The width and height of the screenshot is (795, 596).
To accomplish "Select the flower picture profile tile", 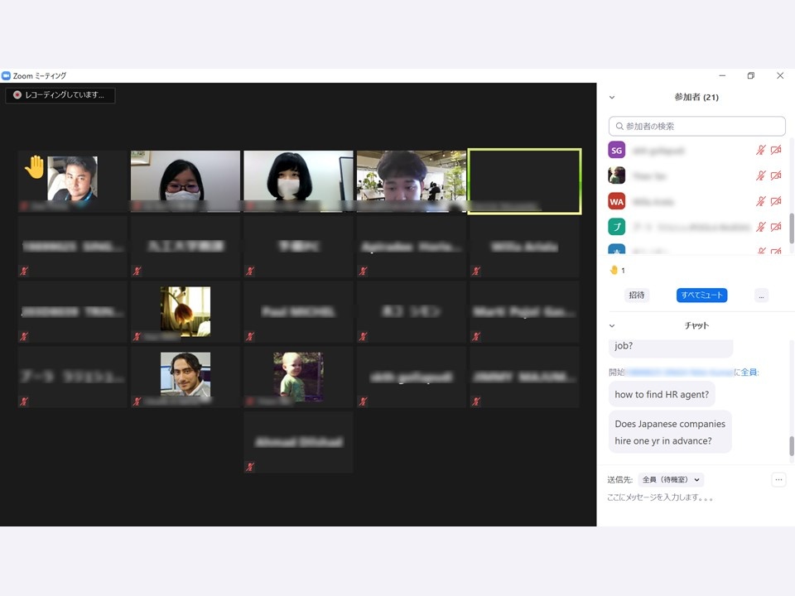I will tap(185, 311).
